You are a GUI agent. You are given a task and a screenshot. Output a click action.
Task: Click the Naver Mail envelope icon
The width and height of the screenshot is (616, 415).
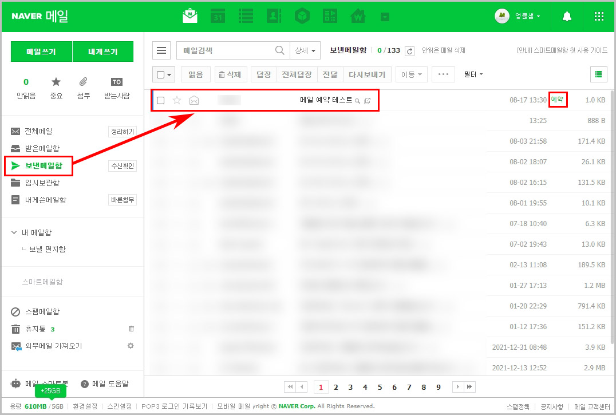click(x=189, y=16)
